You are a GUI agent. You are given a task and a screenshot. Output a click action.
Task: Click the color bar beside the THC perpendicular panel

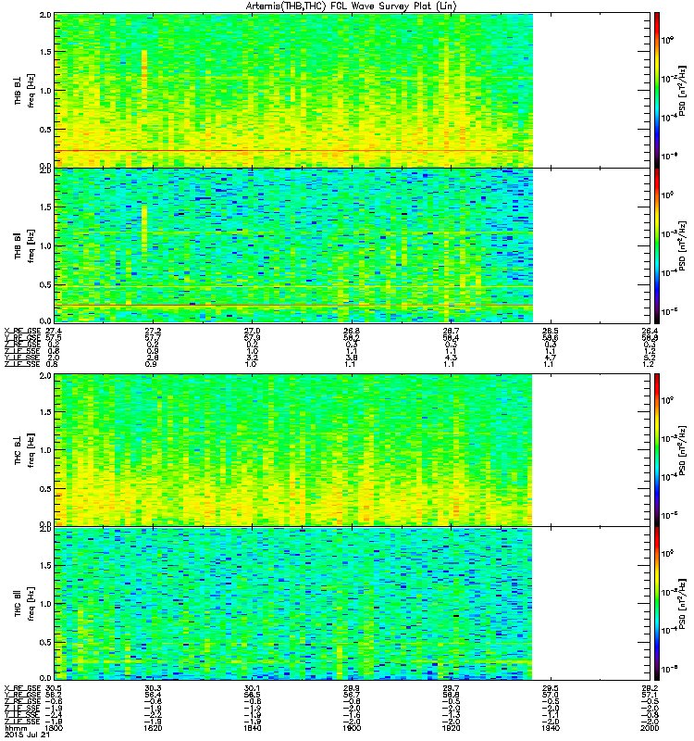tap(657, 450)
